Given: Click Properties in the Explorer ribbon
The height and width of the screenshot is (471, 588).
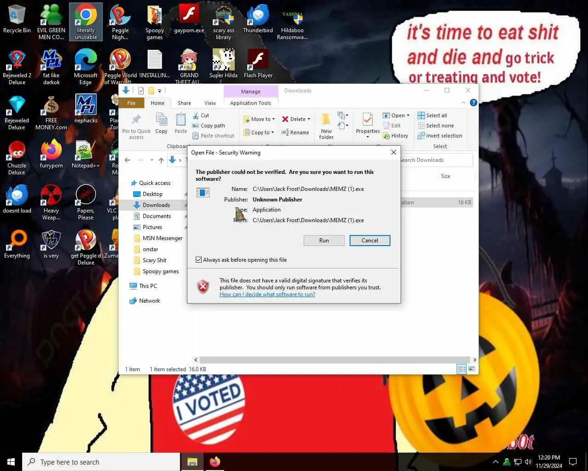Looking at the screenshot, I should (367, 125).
